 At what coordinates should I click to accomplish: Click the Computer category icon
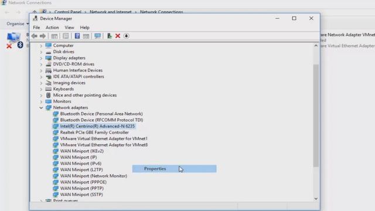(x=49, y=45)
